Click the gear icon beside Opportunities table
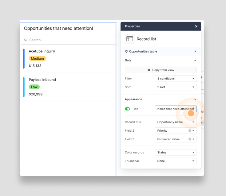This screenshot has width=226, height=196. [126, 51]
